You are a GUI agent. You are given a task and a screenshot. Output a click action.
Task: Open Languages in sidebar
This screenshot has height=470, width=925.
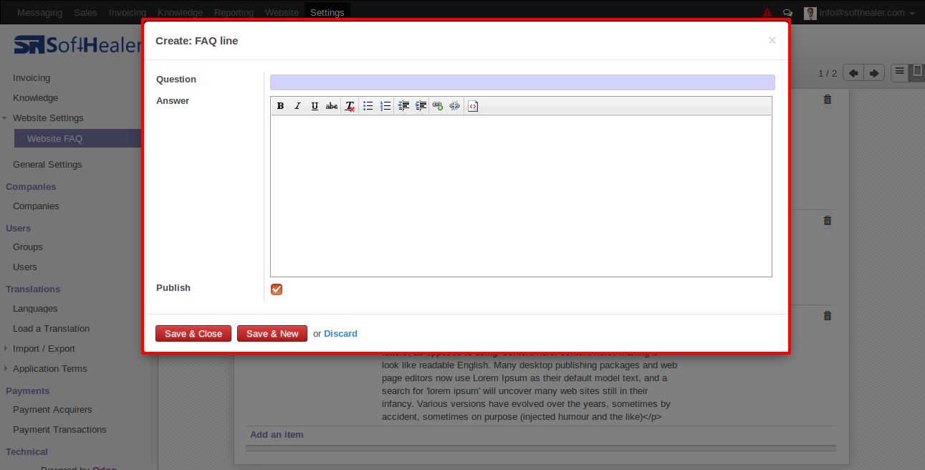click(35, 309)
